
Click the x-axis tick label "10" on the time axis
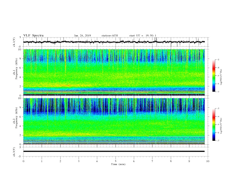pos(208,161)
